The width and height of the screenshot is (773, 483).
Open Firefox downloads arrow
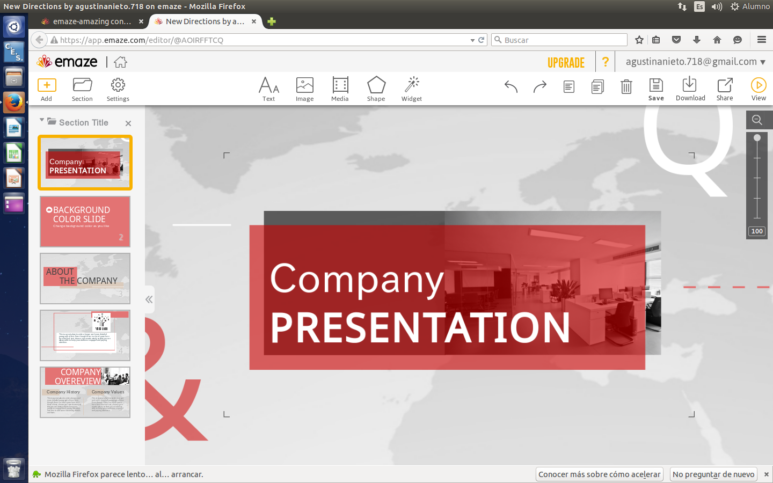point(697,40)
